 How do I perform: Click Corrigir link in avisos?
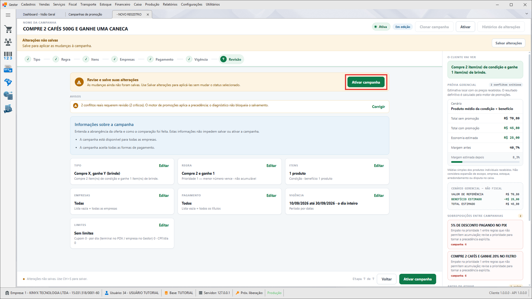click(378, 107)
